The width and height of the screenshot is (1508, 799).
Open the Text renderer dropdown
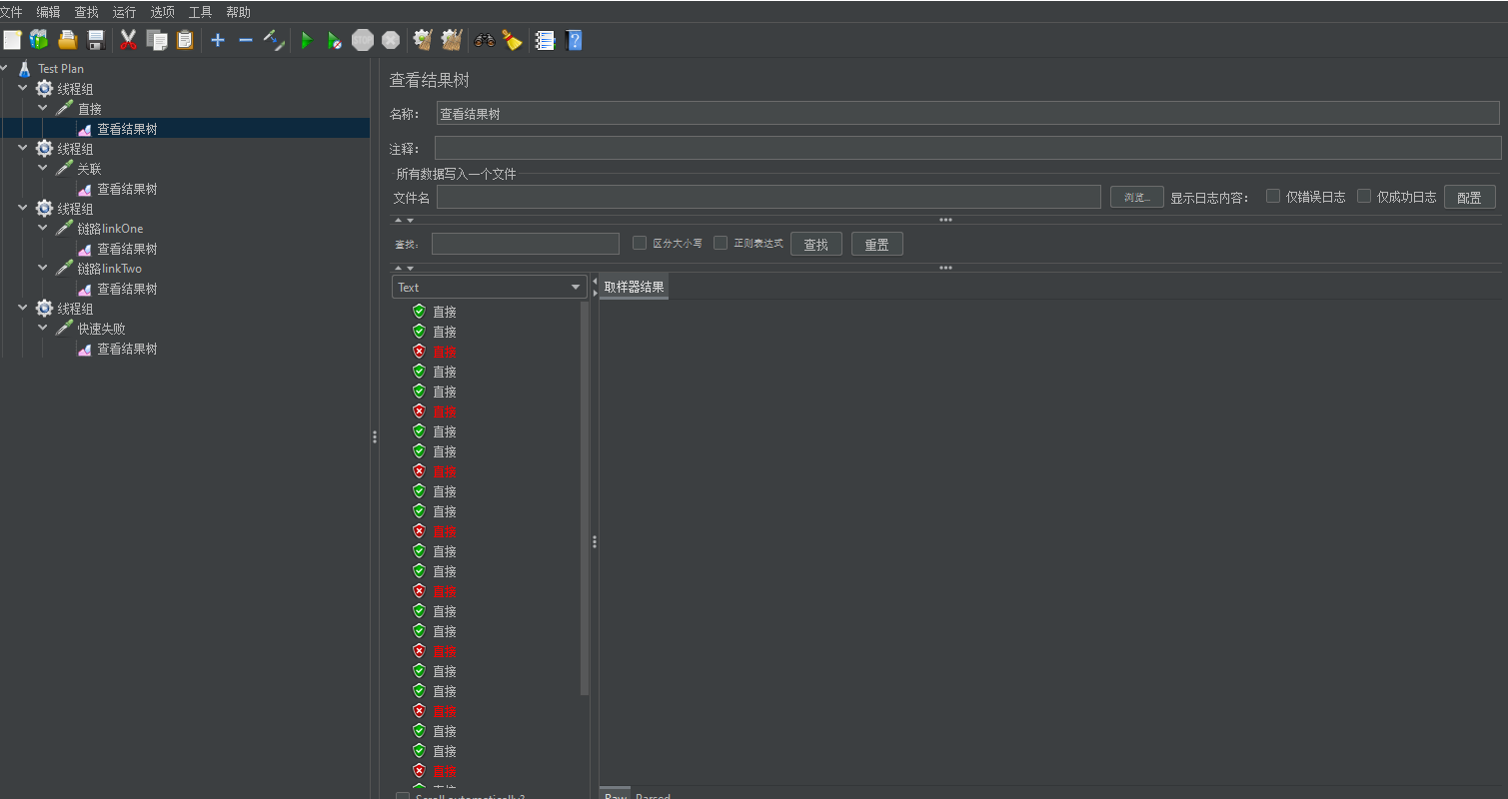click(x=489, y=288)
